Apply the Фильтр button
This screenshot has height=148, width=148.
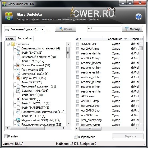[x=132, y=29]
